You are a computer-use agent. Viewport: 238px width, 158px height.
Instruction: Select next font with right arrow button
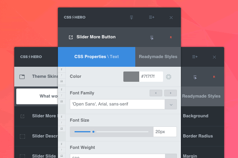coord(171,93)
